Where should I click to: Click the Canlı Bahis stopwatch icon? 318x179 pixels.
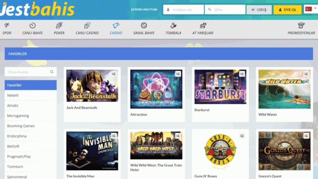tap(33, 25)
